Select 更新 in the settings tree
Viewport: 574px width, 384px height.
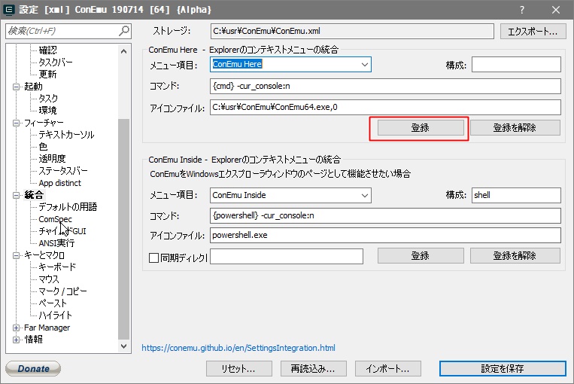[x=47, y=75]
